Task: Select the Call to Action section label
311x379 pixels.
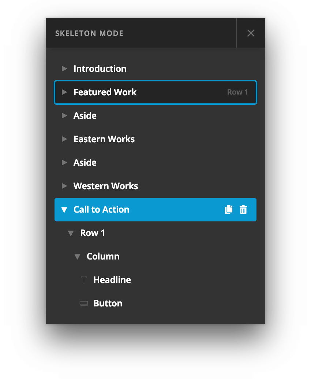Action: point(101,210)
